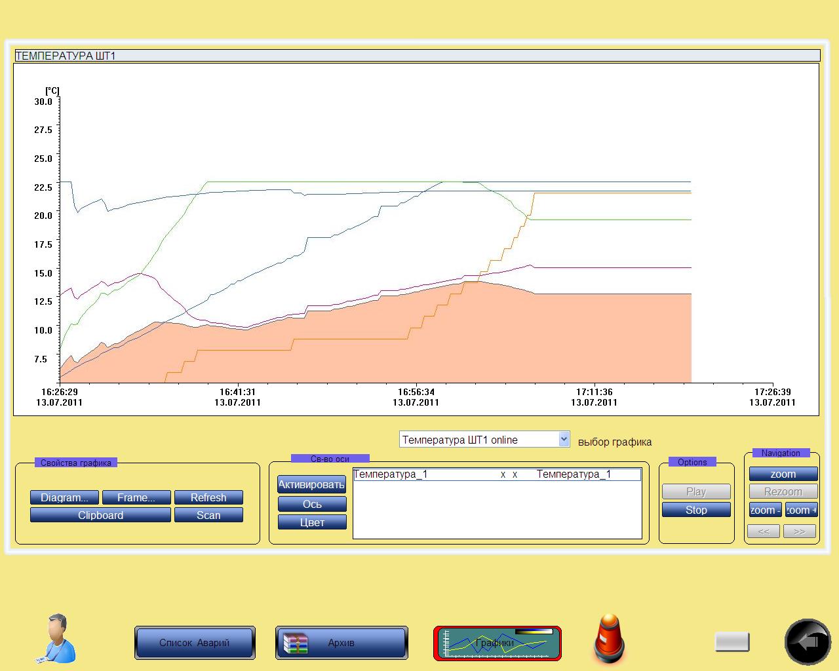Click the zoom minus button

coord(765,510)
